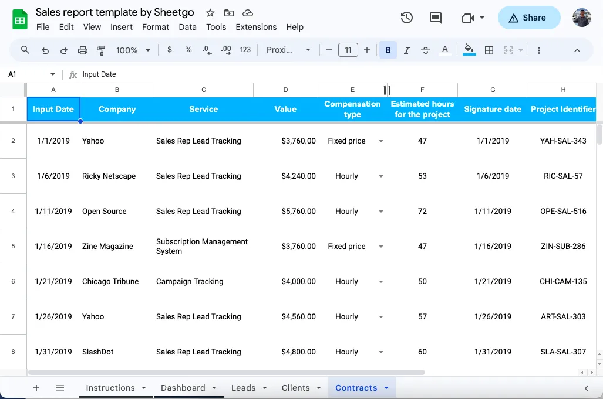Toggle bold formatting

pyautogui.click(x=388, y=50)
